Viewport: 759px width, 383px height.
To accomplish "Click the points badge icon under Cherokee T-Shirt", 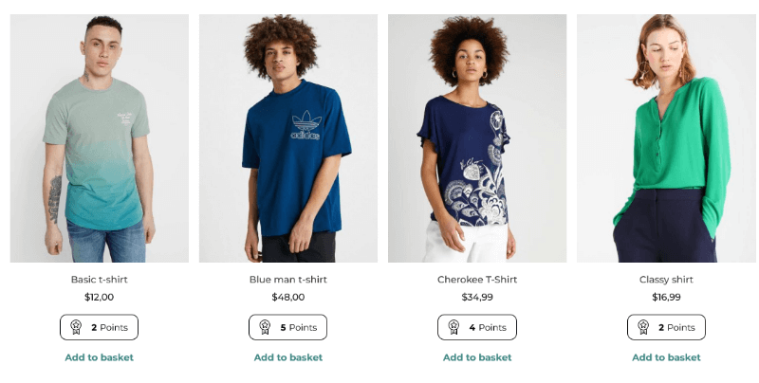I will point(454,327).
